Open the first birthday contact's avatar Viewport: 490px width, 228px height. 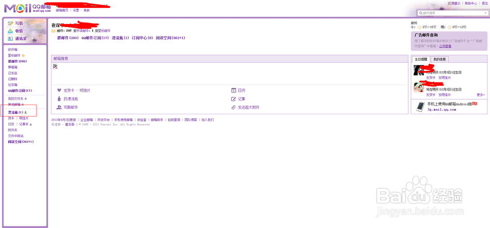coord(419,70)
